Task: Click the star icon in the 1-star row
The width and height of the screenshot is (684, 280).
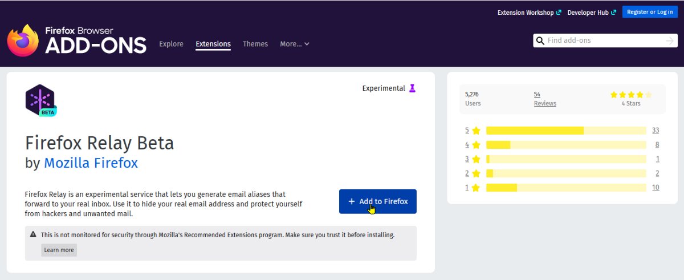Action: coord(476,188)
